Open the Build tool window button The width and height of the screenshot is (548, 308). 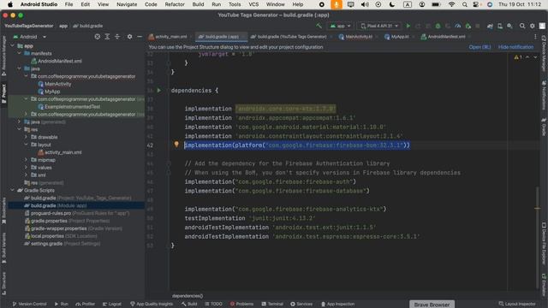click(189, 304)
